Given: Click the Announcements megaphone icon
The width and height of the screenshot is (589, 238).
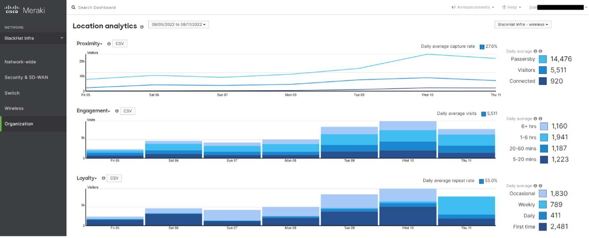Looking at the screenshot, I should [453, 7].
